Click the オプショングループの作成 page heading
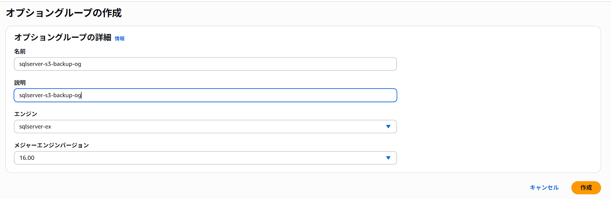This screenshot has height=199, width=611. (64, 13)
